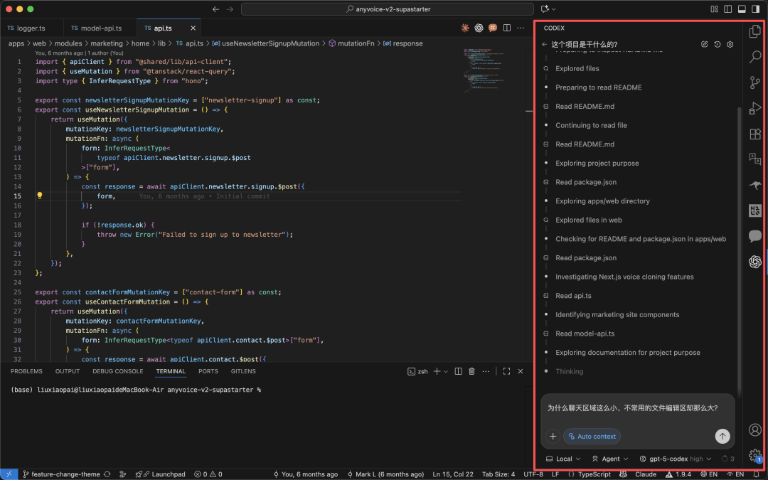Image resolution: width=768 pixels, height=480 pixels.
Task: Click Ln 15, Col 22 in status bar
Action: coord(453,474)
